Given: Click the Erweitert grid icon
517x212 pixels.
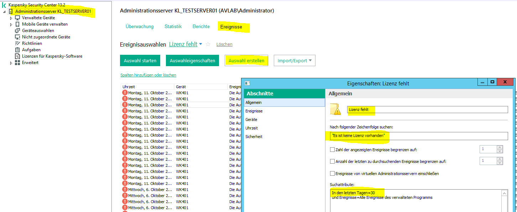Looking at the screenshot, I should [x=17, y=63].
